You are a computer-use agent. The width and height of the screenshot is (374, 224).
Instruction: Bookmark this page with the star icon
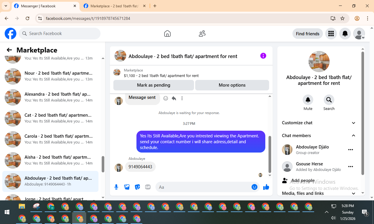point(342,18)
